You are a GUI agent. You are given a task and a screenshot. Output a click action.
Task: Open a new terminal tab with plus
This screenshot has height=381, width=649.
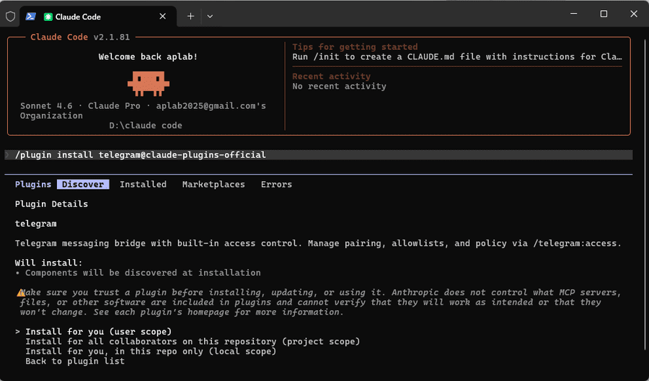pyautogui.click(x=190, y=16)
